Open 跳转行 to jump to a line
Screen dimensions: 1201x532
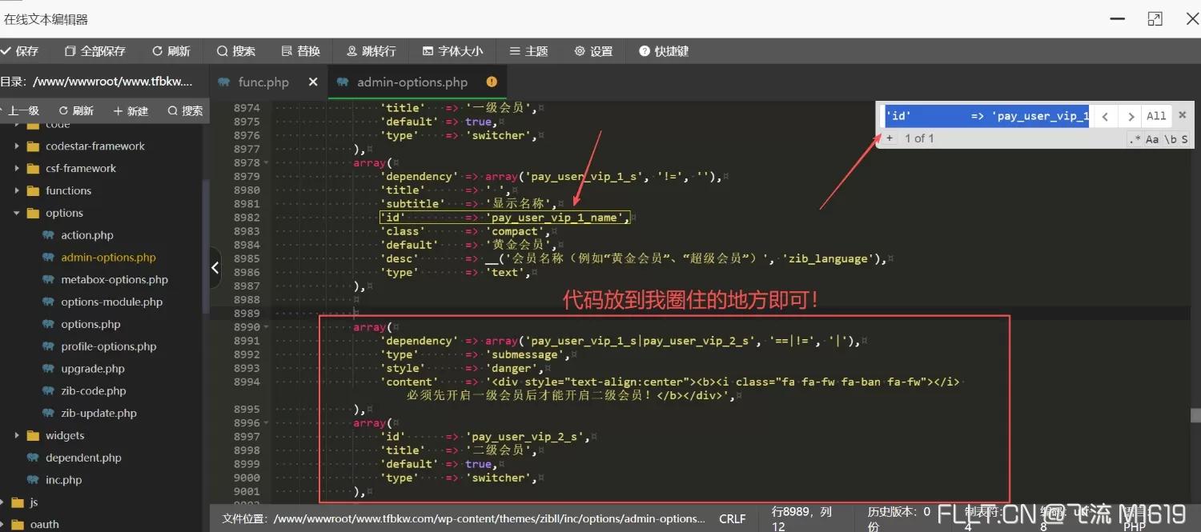pos(371,50)
